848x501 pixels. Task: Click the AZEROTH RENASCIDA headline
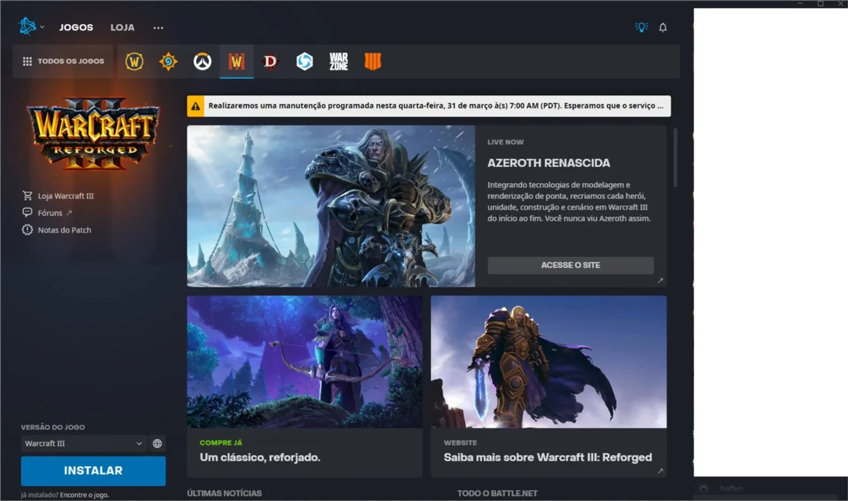click(548, 163)
